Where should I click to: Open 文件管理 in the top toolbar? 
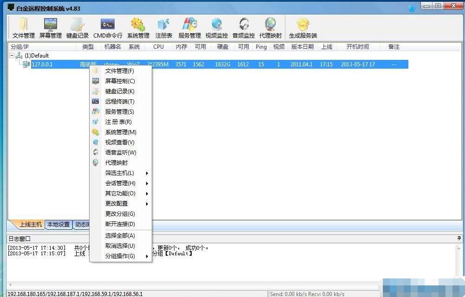tap(23, 28)
